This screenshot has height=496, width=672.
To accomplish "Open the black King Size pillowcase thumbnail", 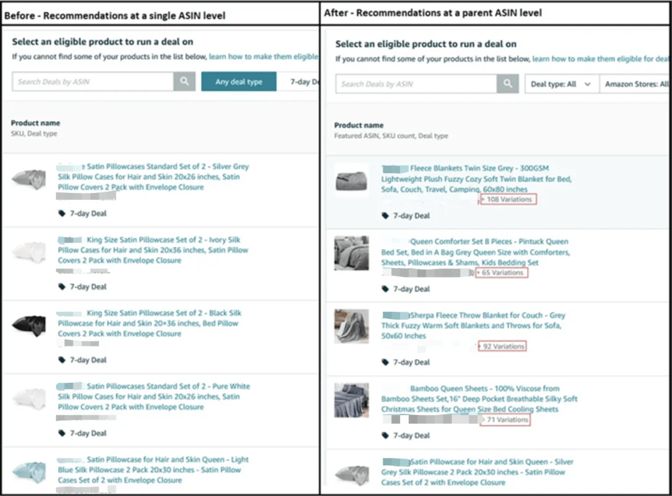I will [x=29, y=324].
